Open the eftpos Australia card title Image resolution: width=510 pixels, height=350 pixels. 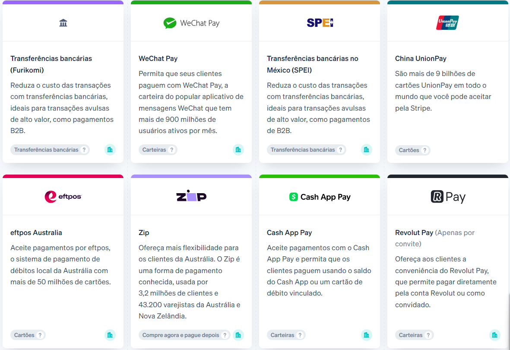tap(36, 233)
